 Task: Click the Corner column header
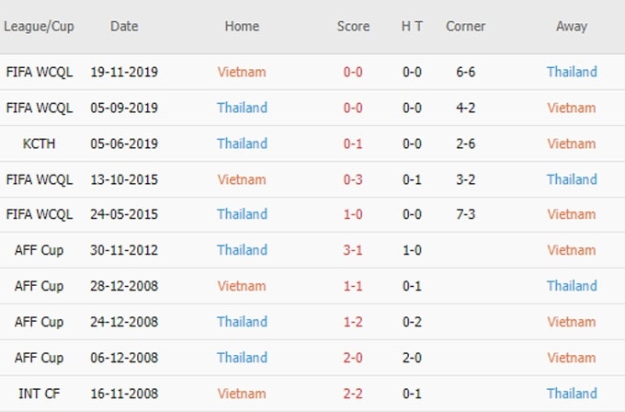pyautogui.click(x=466, y=27)
